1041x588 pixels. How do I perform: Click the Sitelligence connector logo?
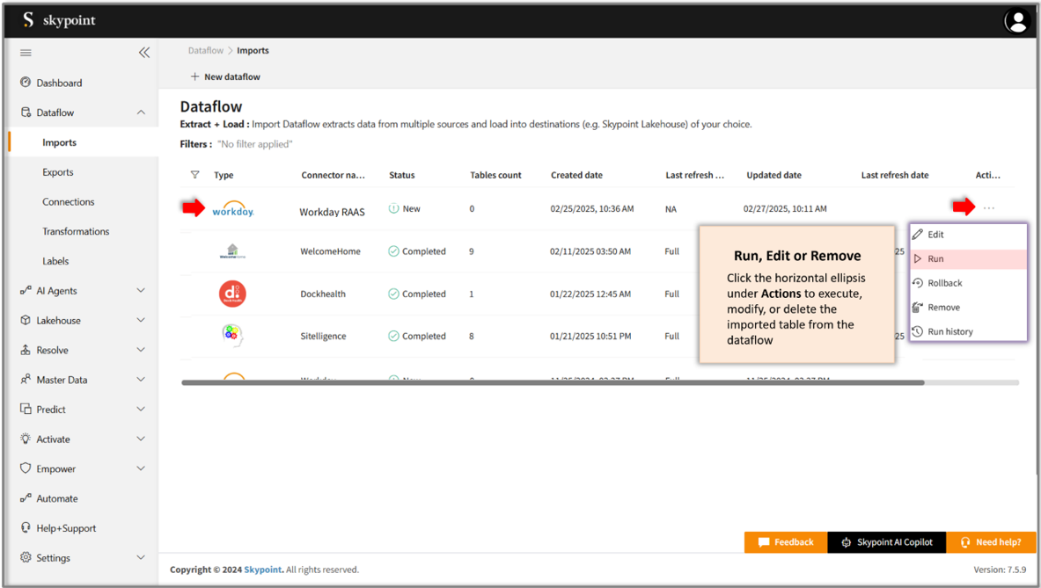click(x=232, y=336)
